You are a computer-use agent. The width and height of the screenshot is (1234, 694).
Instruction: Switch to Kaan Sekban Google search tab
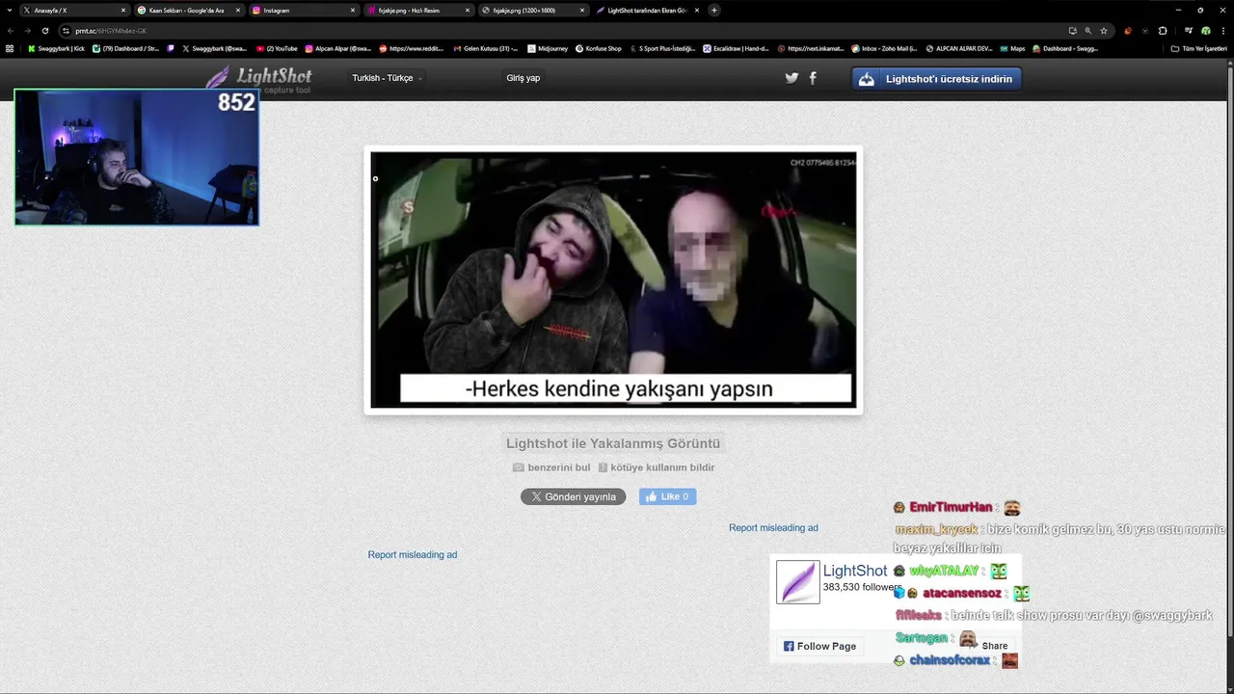[x=189, y=11]
